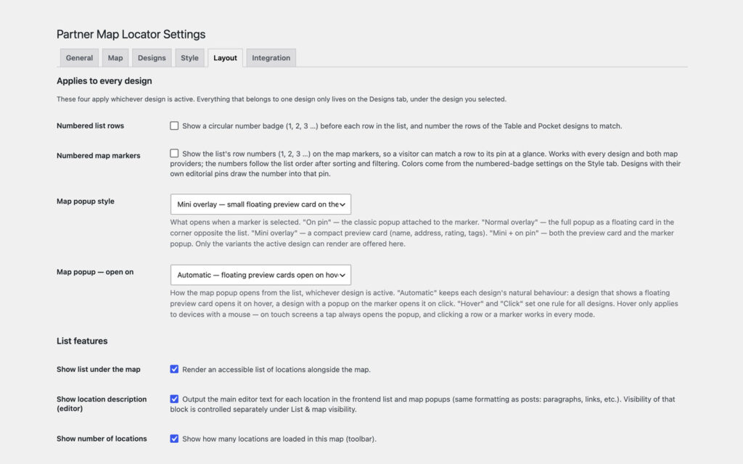743x464 pixels.
Task: Open the Map popup style dropdown
Action: click(260, 204)
